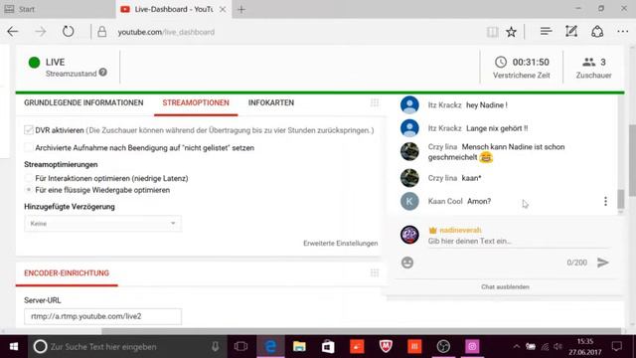Click the Zuschauer viewer count

(594, 68)
